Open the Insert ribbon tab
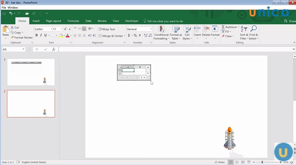The image size is (296, 165). point(36,21)
